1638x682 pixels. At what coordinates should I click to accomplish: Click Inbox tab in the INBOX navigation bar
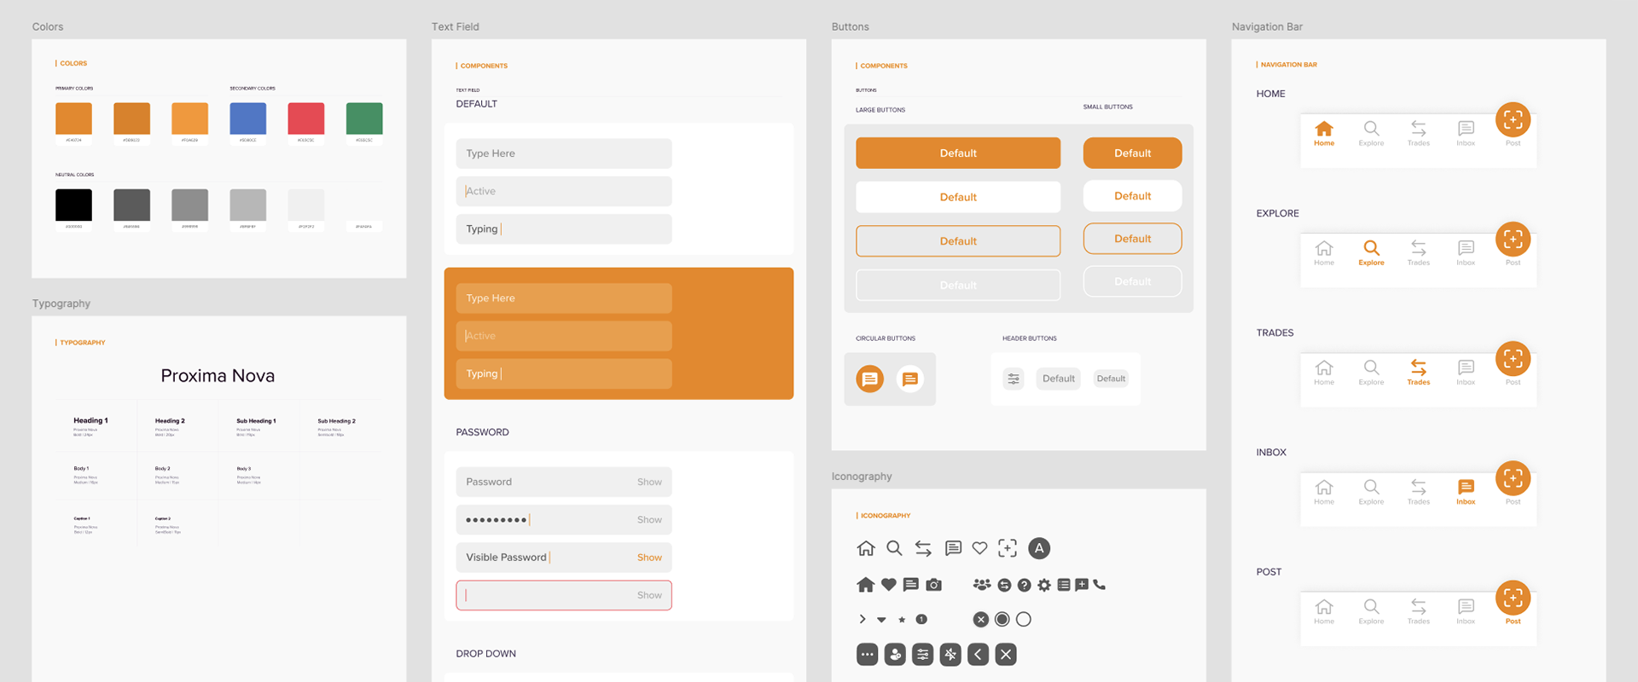click(1466, 492)
